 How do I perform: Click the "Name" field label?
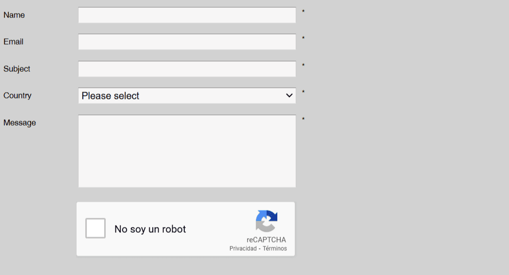click(x=14, y=15)
